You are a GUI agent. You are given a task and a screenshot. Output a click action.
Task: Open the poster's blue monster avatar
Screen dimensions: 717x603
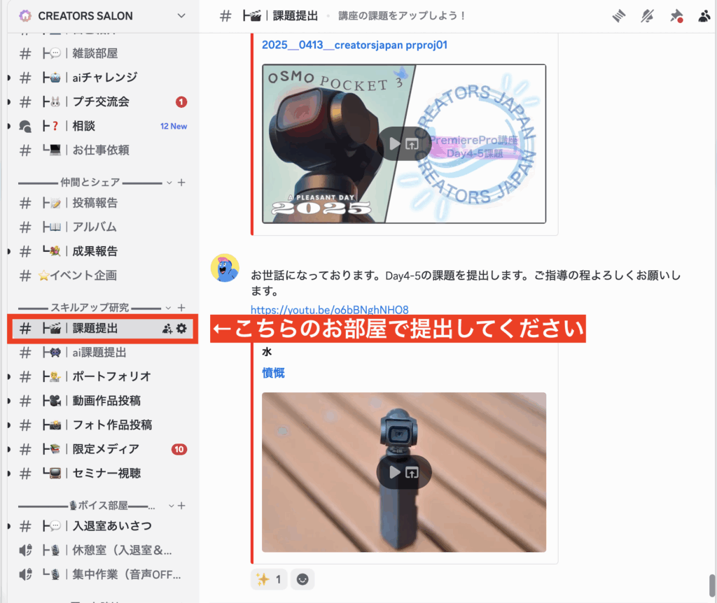click(x=225, y=268)
